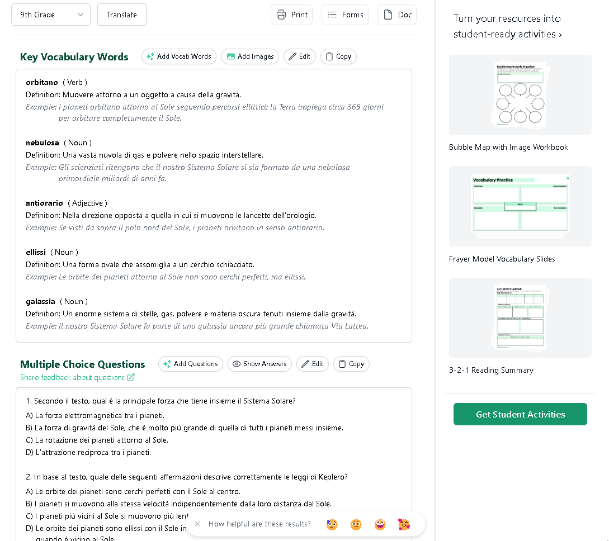Open Frayer Model Vocabulary Slides thumbnail
The width and height of the screenshot is (609, 541).
[x=520, y=206]
